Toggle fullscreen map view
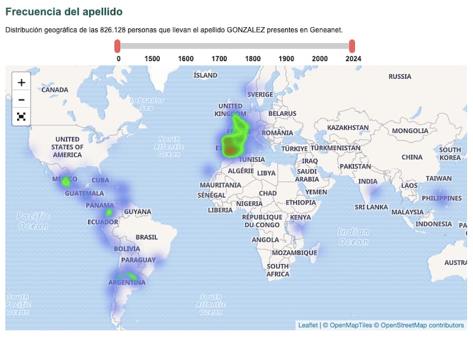Screen dimensions: 473x338 tap(21, 116)
